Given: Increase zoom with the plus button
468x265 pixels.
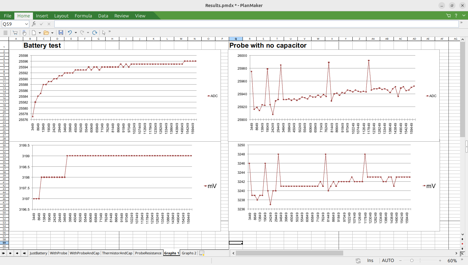Looking at the screenshot, I should pos(440,260).
